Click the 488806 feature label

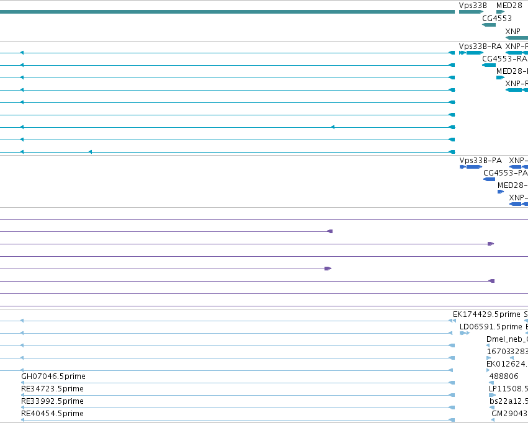point(504,376)
